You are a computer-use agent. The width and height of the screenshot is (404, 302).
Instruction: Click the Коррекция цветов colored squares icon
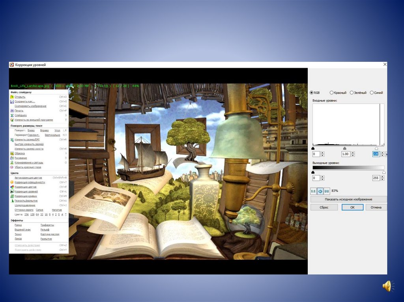(12, 187)
